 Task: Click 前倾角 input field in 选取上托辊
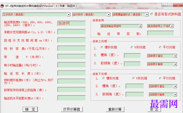click(x=132, y=64)
